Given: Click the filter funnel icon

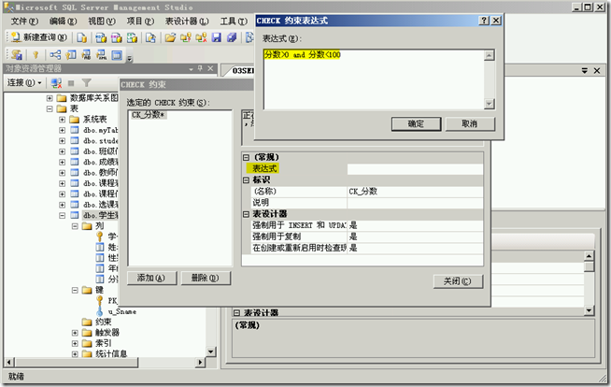Looking at the screenshot, I should pos(87,82).
